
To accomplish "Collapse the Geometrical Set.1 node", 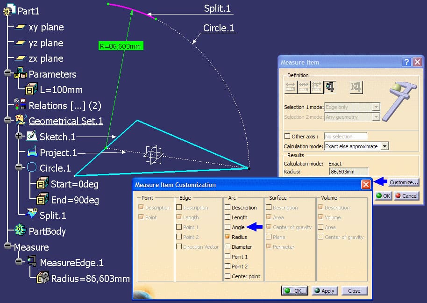I will tap(7, 120).
